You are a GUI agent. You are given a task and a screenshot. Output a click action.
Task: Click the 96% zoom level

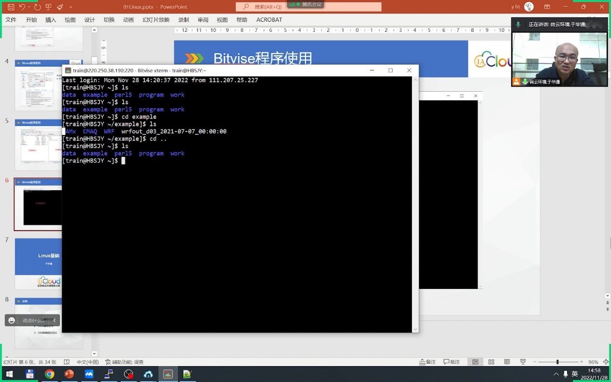(x=593, y=362)
